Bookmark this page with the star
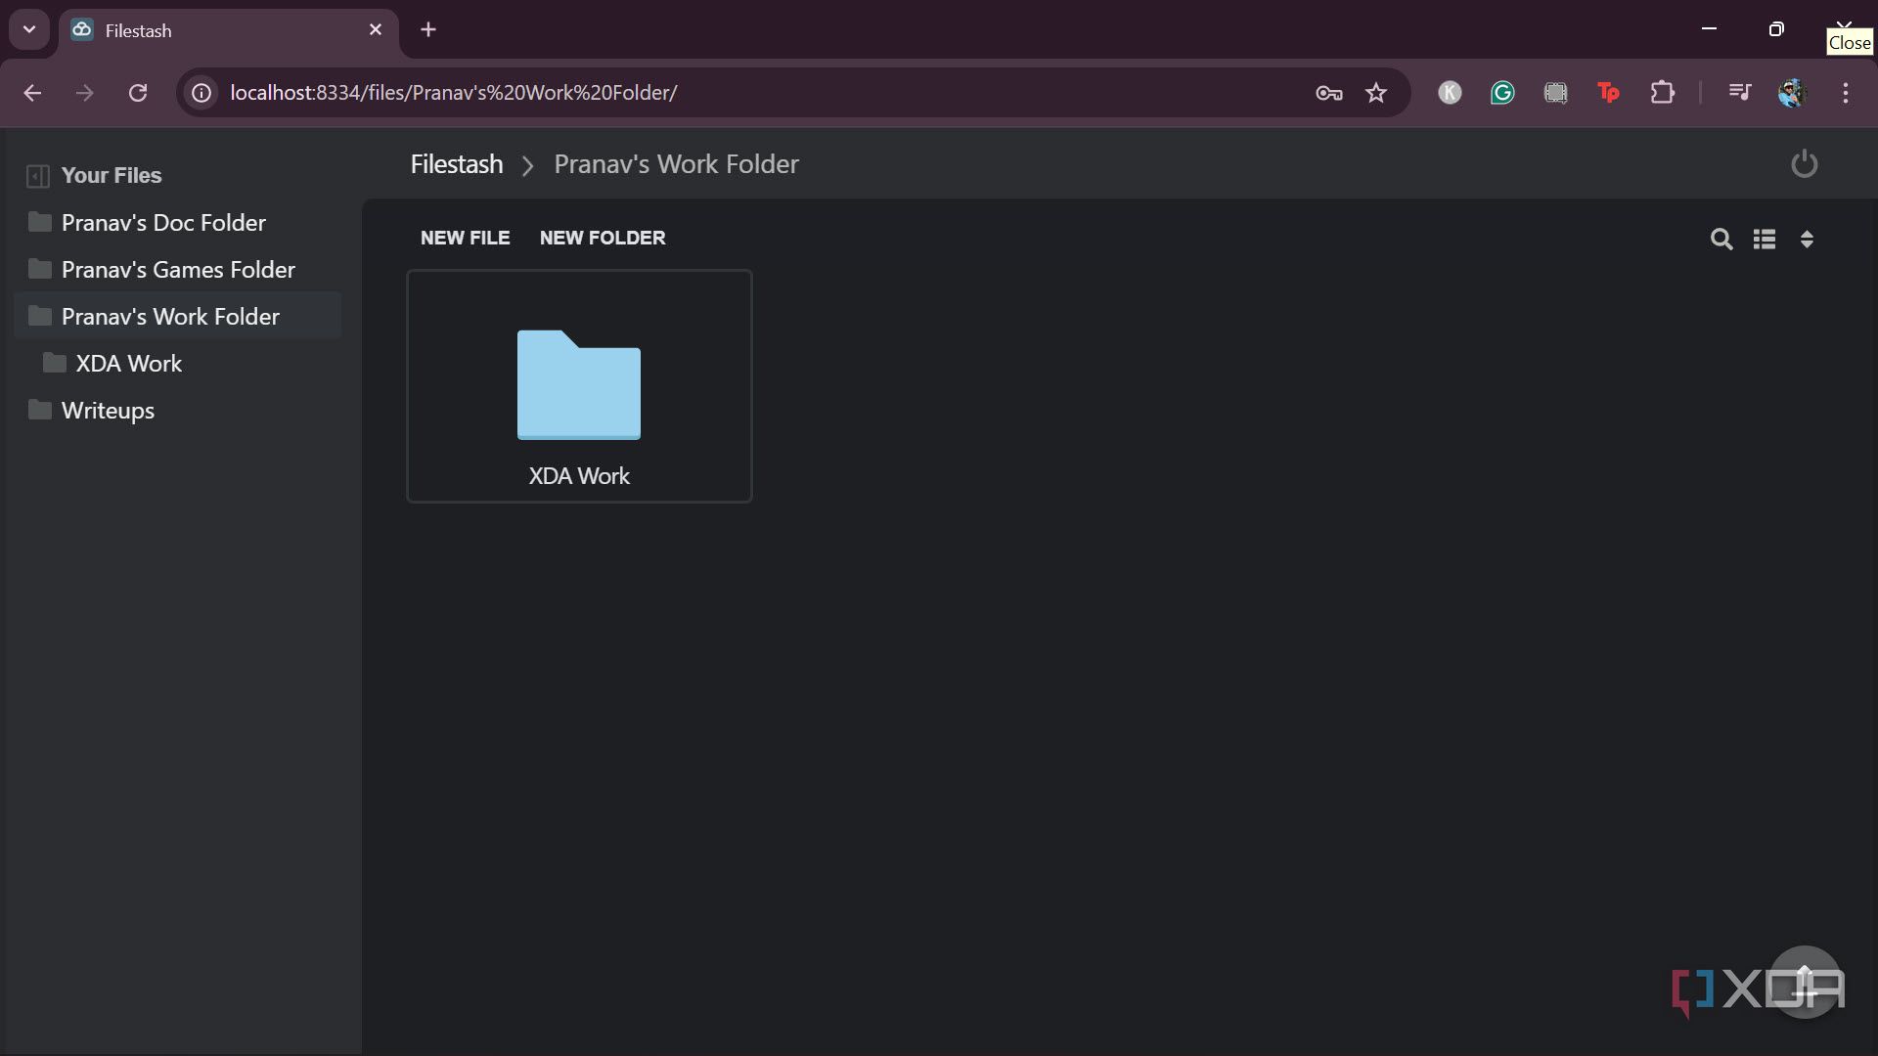The height and width of the screenshot is (1056, 1878). click(1376, 93)
